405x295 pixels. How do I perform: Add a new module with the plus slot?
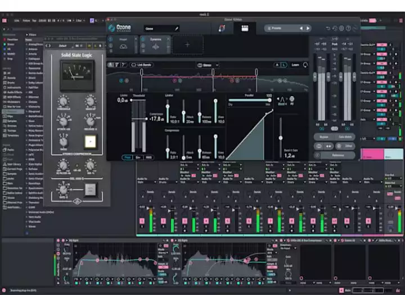[x=187, y=44]
